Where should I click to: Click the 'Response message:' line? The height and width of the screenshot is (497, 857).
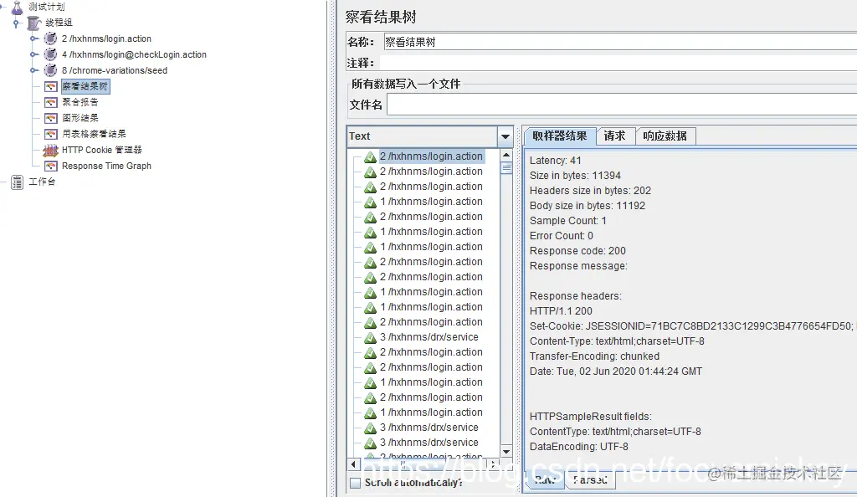tap(578, 266)
